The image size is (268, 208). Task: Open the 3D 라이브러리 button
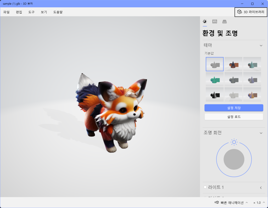click(251, 12)
